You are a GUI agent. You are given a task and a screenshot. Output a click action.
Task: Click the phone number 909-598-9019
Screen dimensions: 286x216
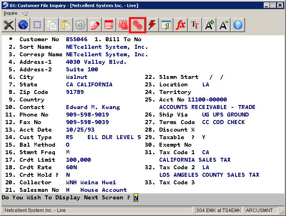pyautogui.click(x=88, y=115)
